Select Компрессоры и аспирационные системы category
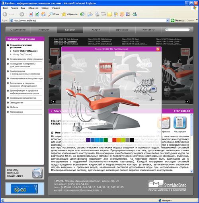Screen dimensions: 199x203 [25, 72]
